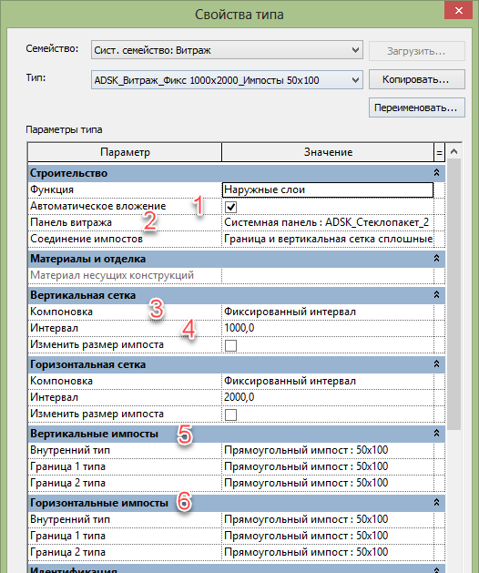Collapse the Вертикальная сетка section chevron
The image size is (479, 573).
436,294
